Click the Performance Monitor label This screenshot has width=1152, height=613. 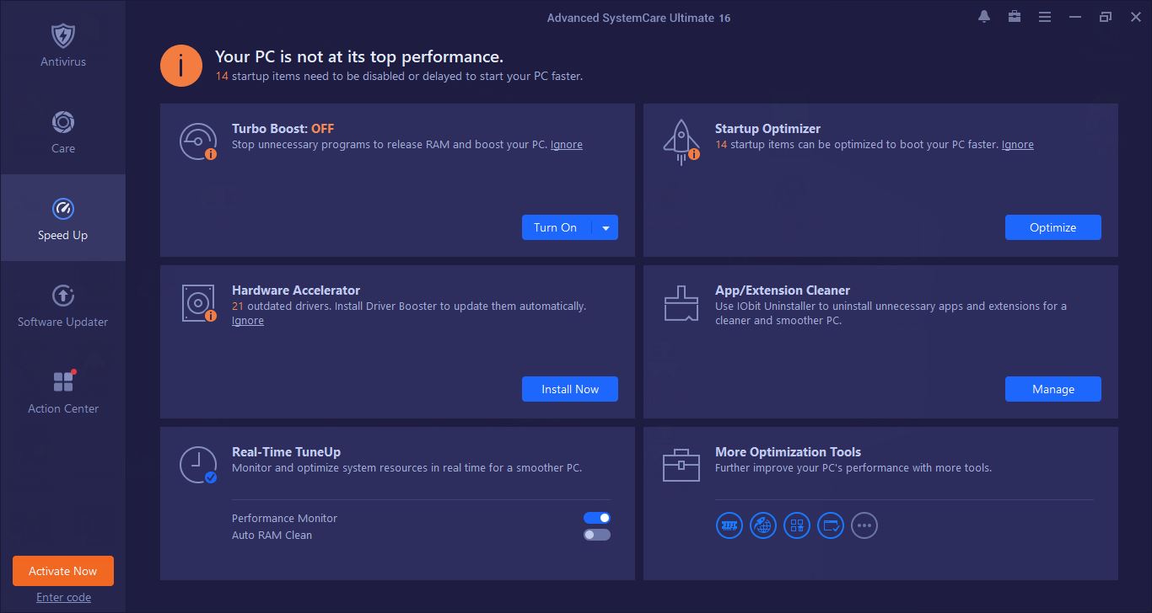(x=284, y=519)
